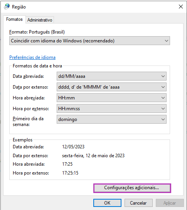Follow the Preferências de idioma link
This screenshot has width=187, height=210.
point(32,57)
